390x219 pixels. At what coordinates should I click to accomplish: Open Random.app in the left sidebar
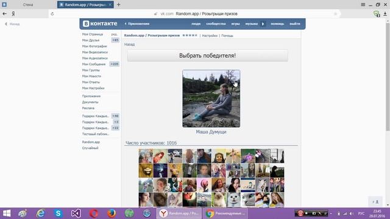91,142
